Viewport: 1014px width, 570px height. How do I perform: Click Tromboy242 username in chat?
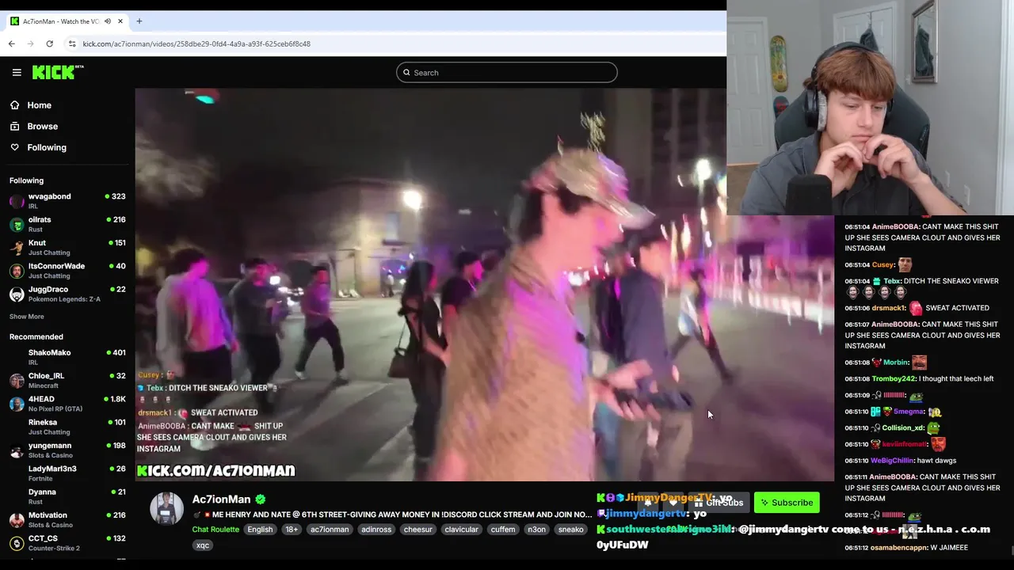[894, 379]
